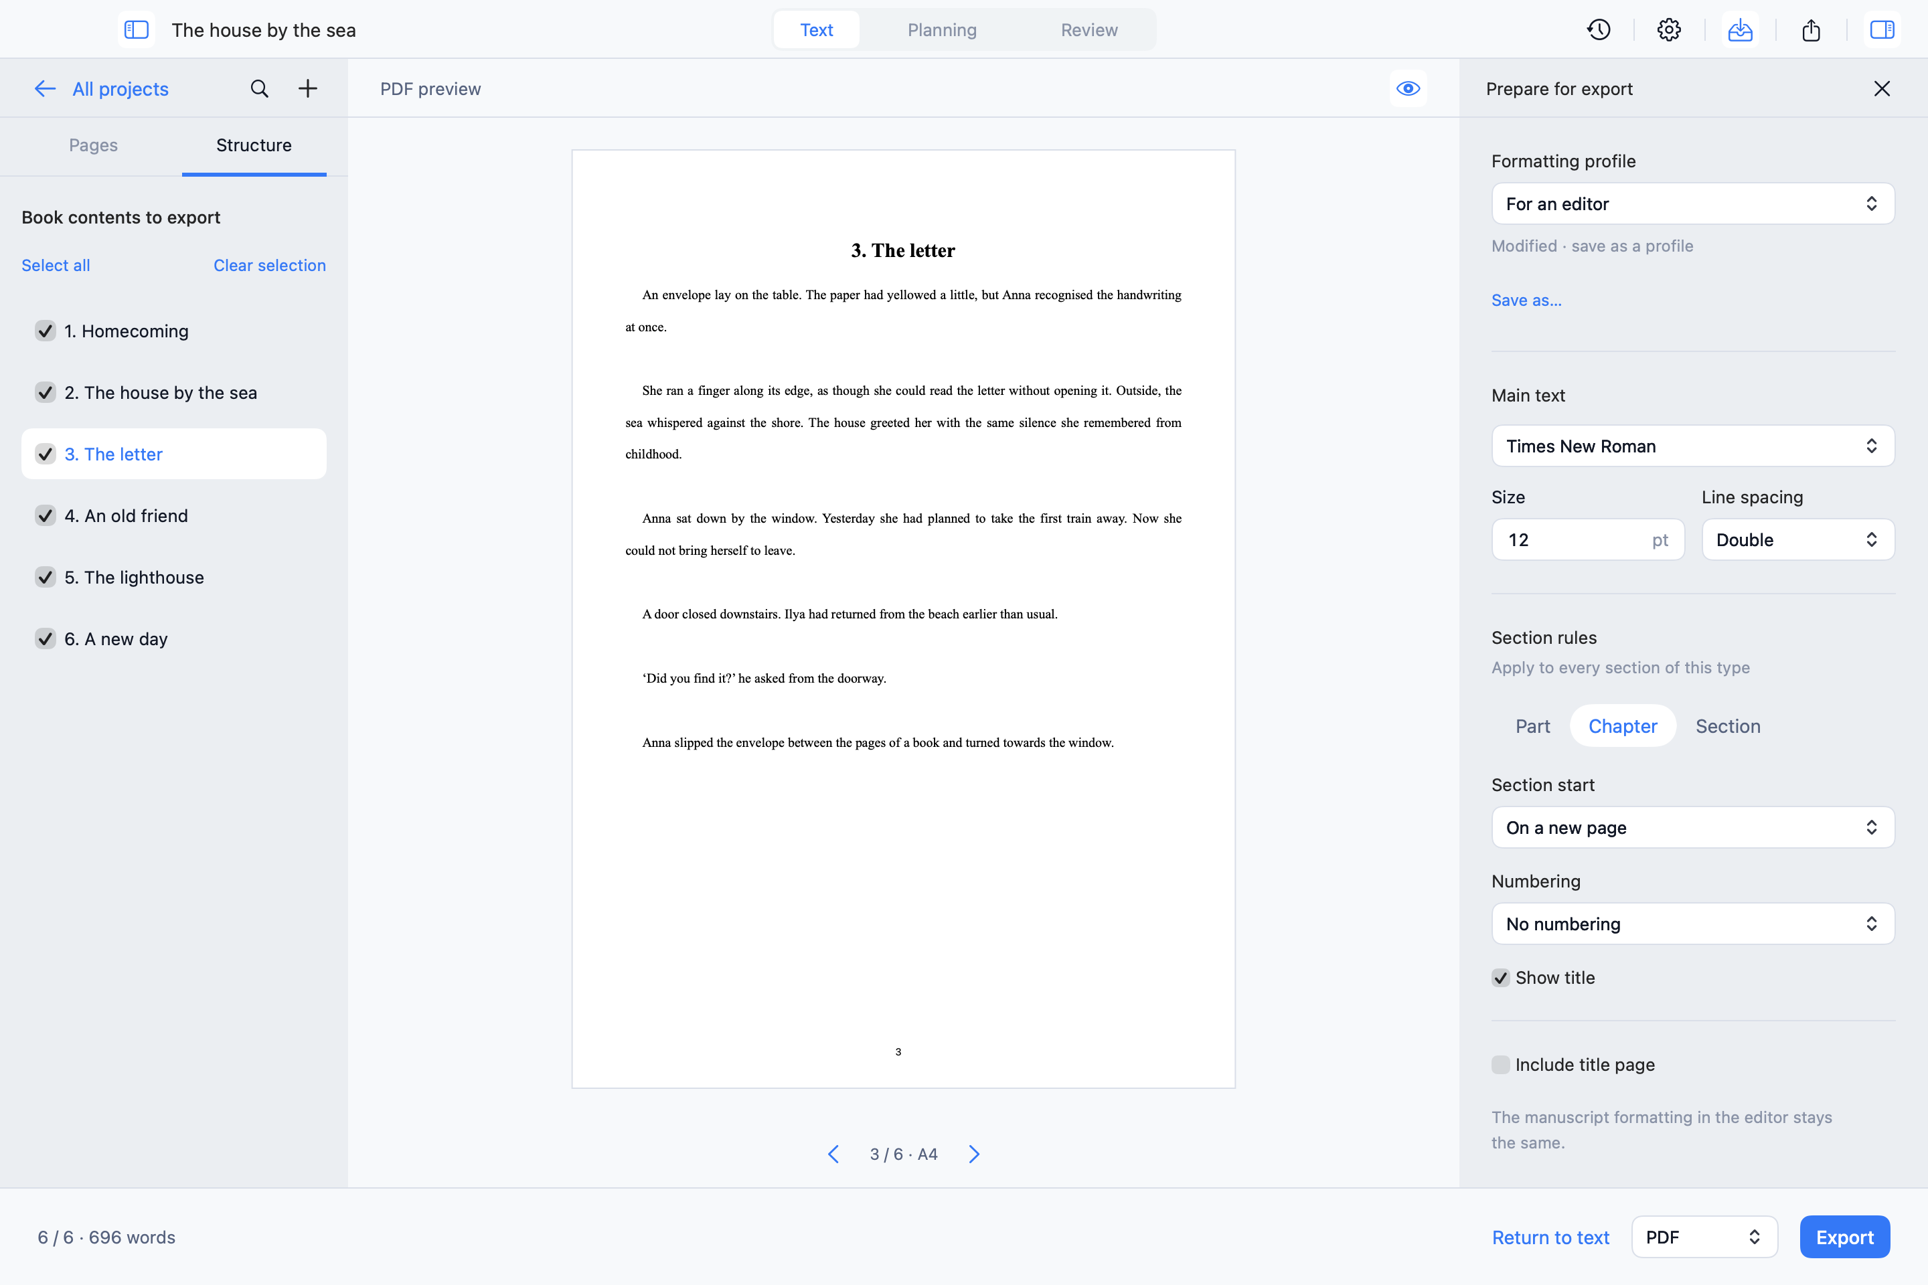Click Save as... link
The image size is (1928, 1285).
click(x=1526, y=300)
